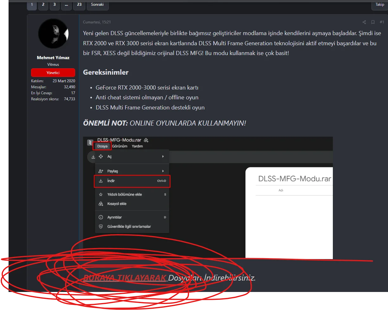Click the BURAYA TIKLAYARAK download link
Image resolution: width=388 pixels, height=310 pixels.
click(x=125, y=278)
